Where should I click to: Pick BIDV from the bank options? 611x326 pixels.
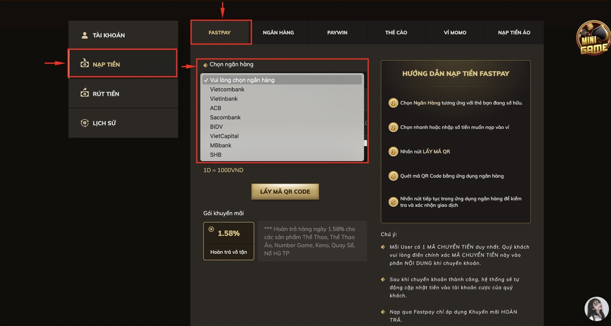(x=282, y=126)
